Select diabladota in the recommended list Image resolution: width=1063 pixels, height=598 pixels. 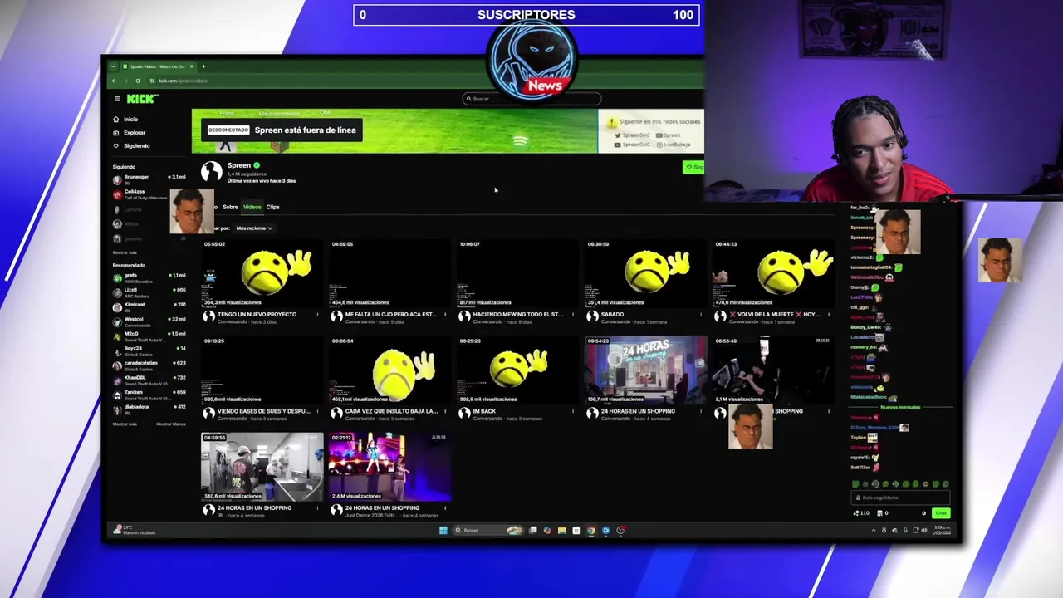click(149, 409)
